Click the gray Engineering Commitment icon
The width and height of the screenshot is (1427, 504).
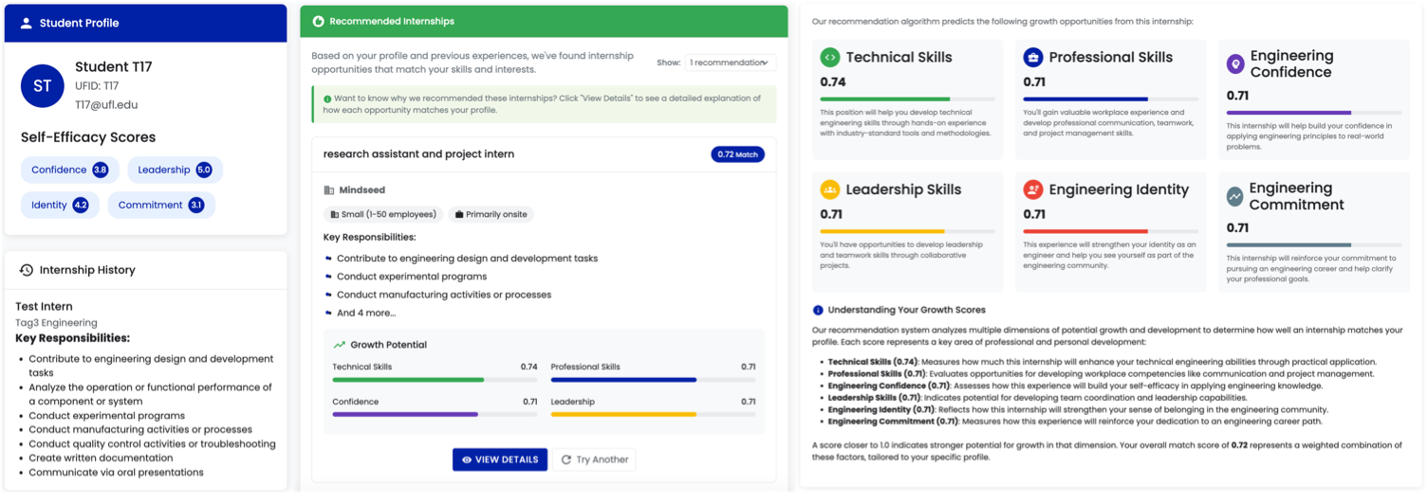point(1234,196)
